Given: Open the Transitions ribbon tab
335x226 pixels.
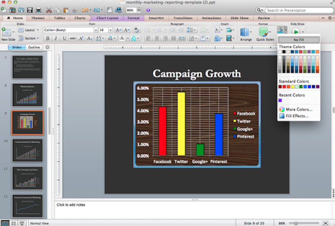Looking at the screenshot, I should 183,18.
